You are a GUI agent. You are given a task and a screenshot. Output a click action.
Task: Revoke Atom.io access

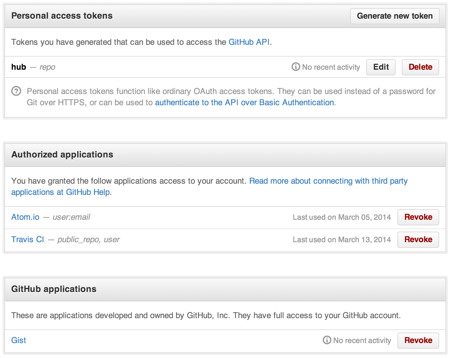tap(418, 217)
